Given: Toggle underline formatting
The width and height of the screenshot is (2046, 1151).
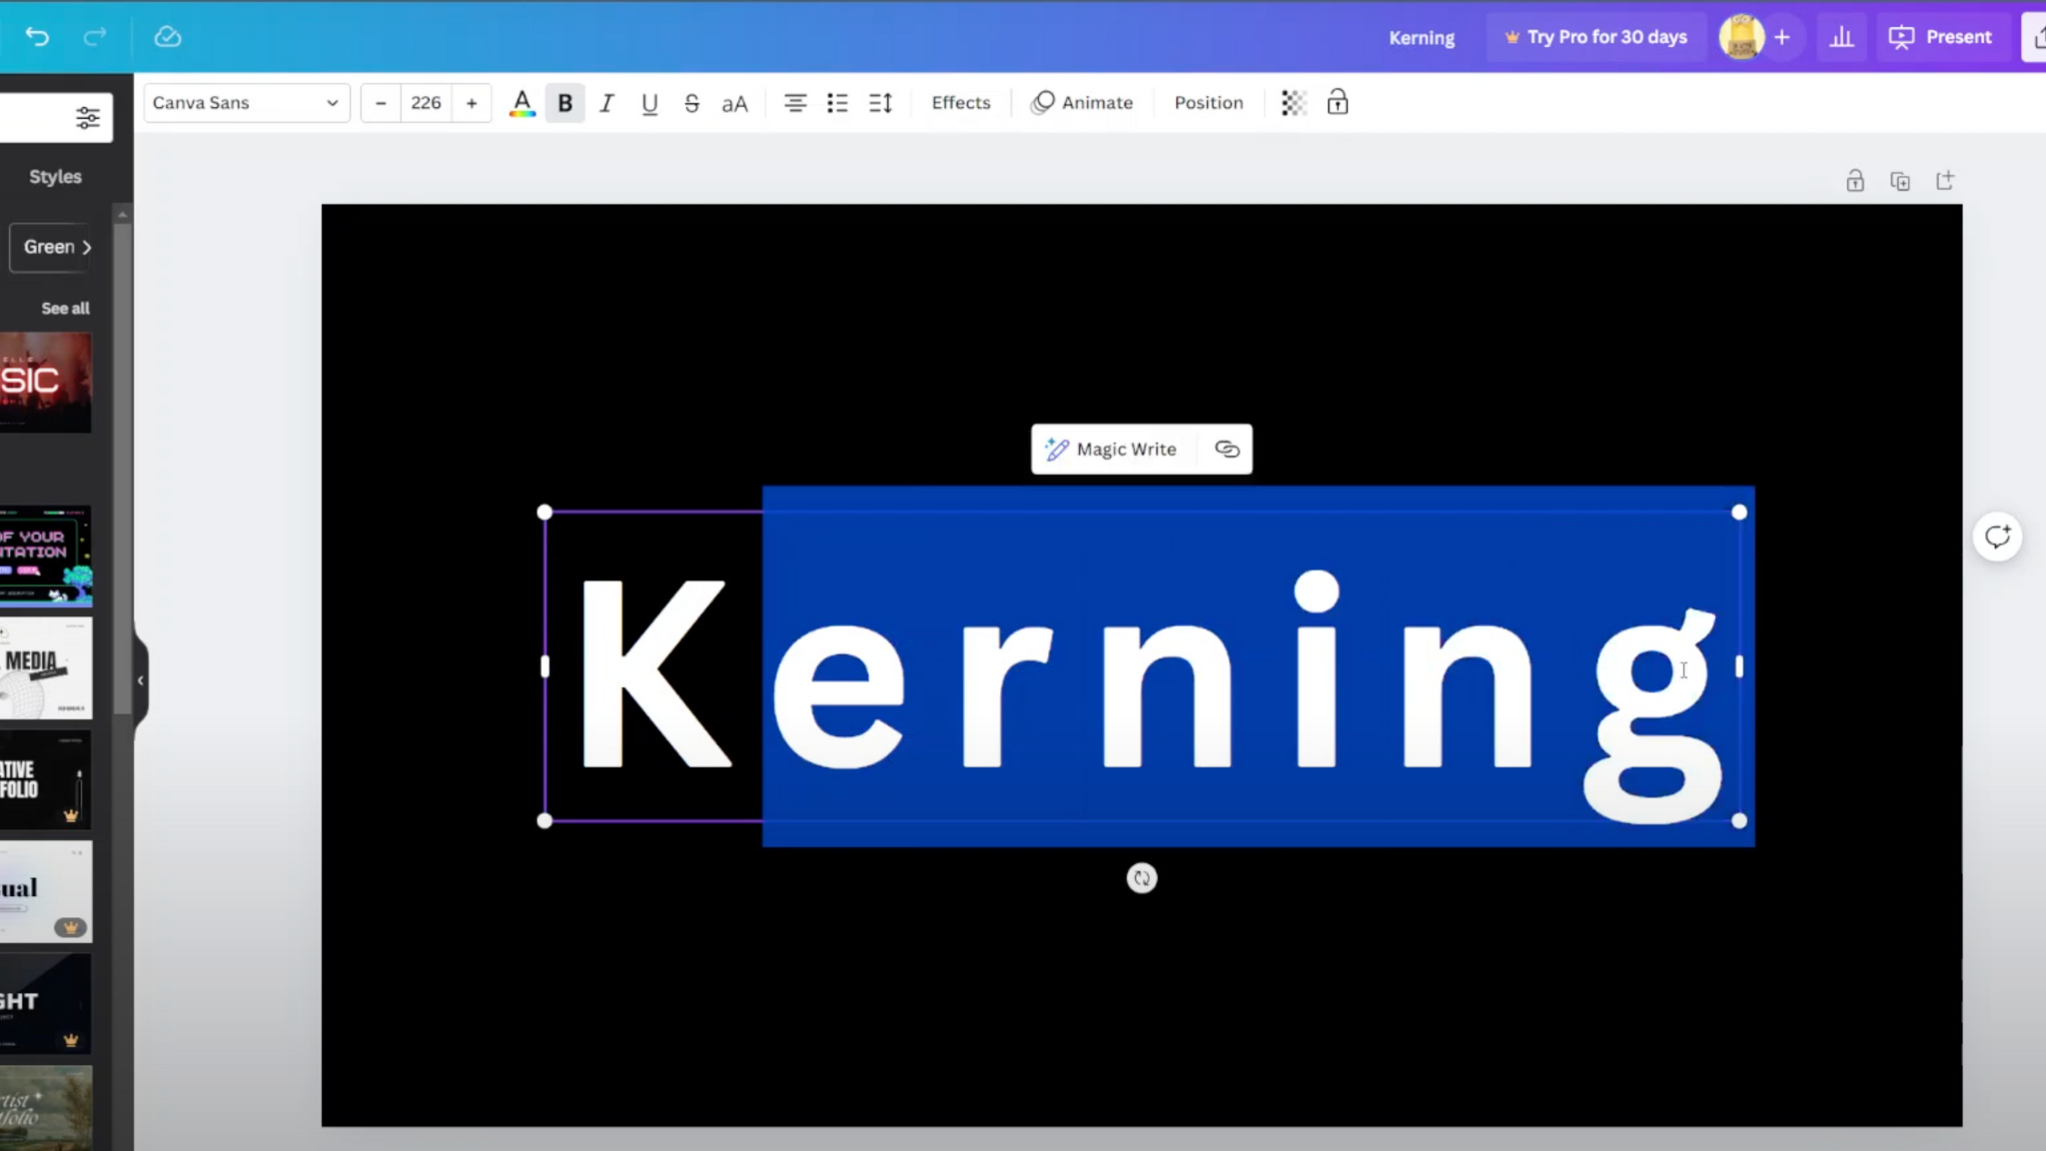Looking at the screenshot, I should point(649,103).
